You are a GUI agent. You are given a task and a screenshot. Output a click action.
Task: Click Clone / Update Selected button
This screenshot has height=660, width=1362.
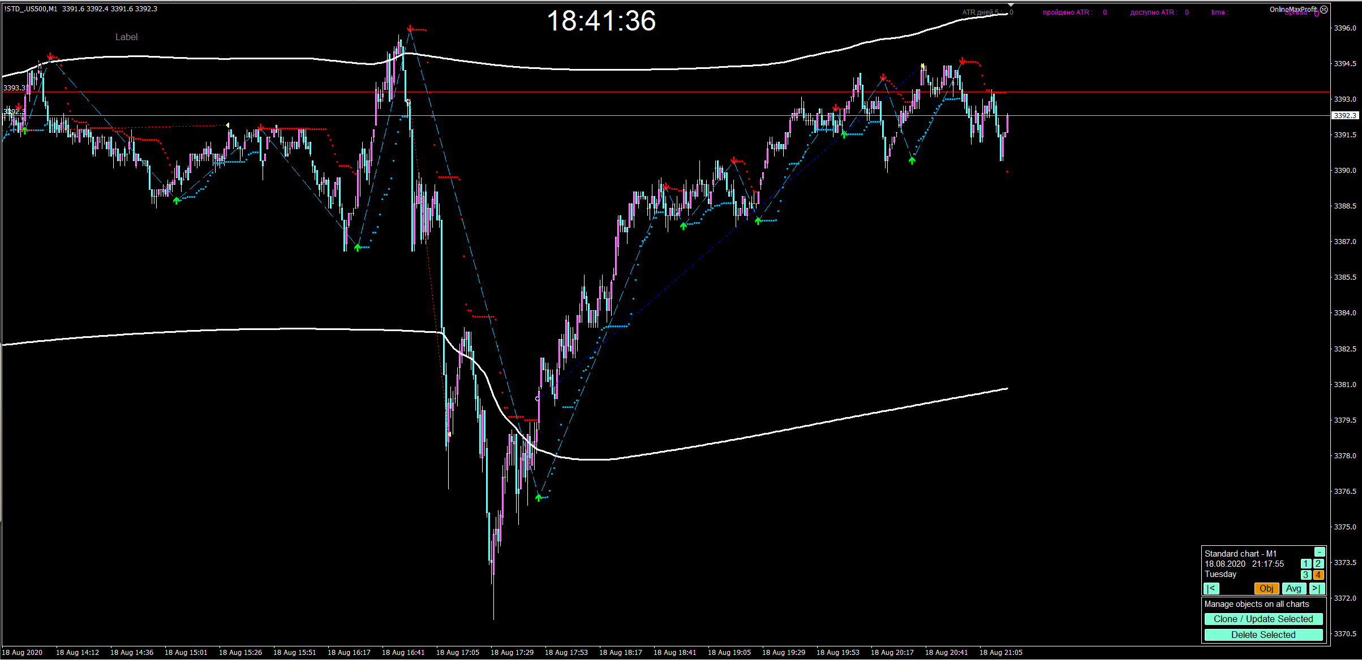[1263, 619]
